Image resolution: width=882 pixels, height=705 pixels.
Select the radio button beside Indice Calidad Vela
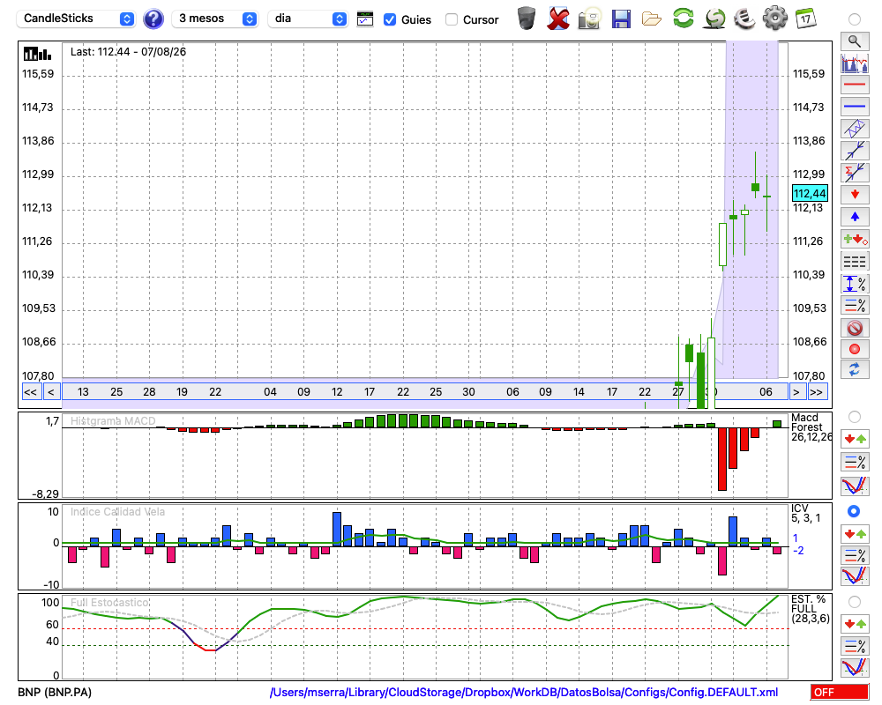(x=855, y=511)
